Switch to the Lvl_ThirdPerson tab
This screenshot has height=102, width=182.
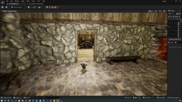point(14,4)
